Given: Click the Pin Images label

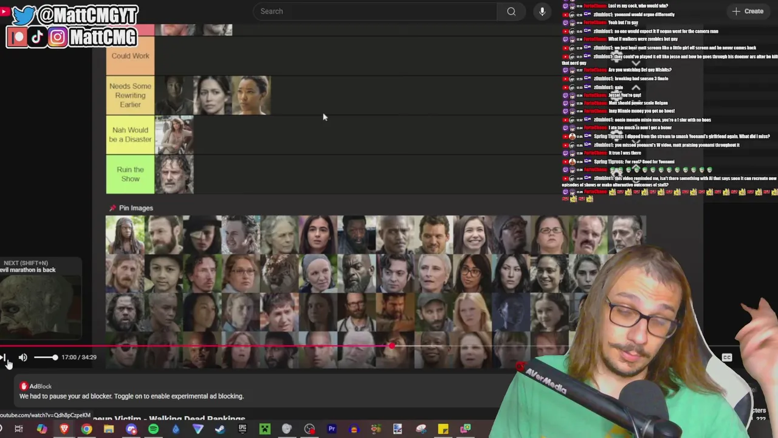Looking at the screenshot, I should pos(136,208).
